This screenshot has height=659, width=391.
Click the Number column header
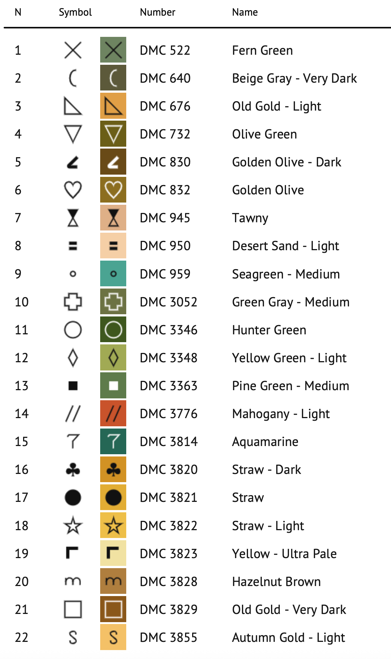pos(158,12)
